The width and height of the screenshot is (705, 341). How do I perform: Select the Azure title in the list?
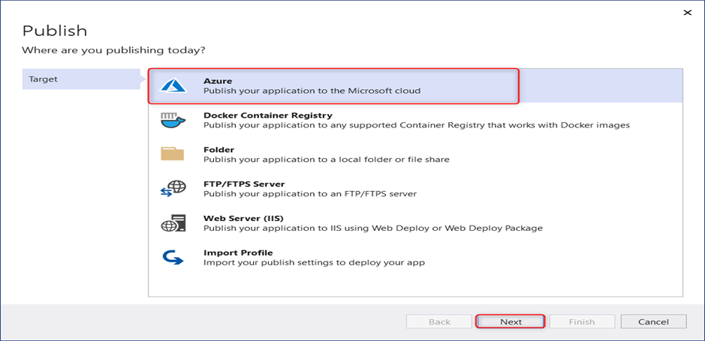pyautogui.click(x=218, y=79)
